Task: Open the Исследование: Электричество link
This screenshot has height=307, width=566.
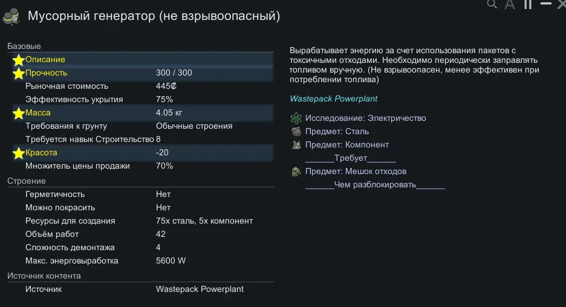Action: (x=365, y=118)
